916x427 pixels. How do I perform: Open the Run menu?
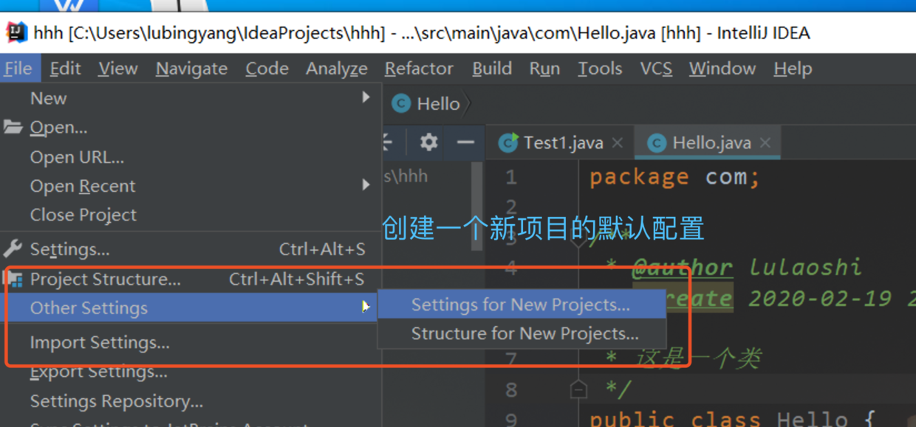[x=544, y=69]
